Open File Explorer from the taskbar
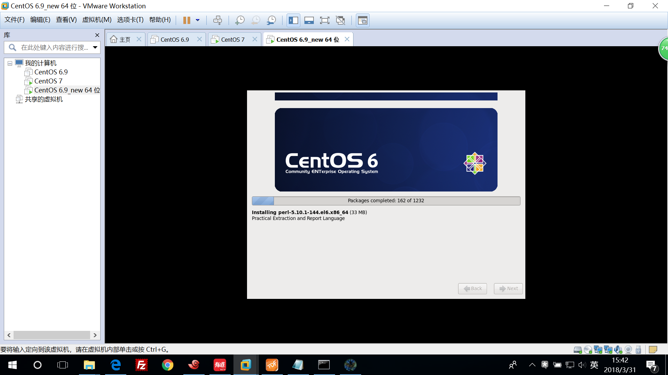This screenshot has height=375, width=668. (89, 365)
